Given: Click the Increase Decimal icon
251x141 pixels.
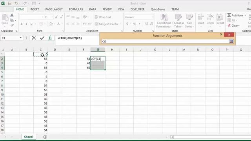Looking at the screenshot, I should [x=146, y=24].
